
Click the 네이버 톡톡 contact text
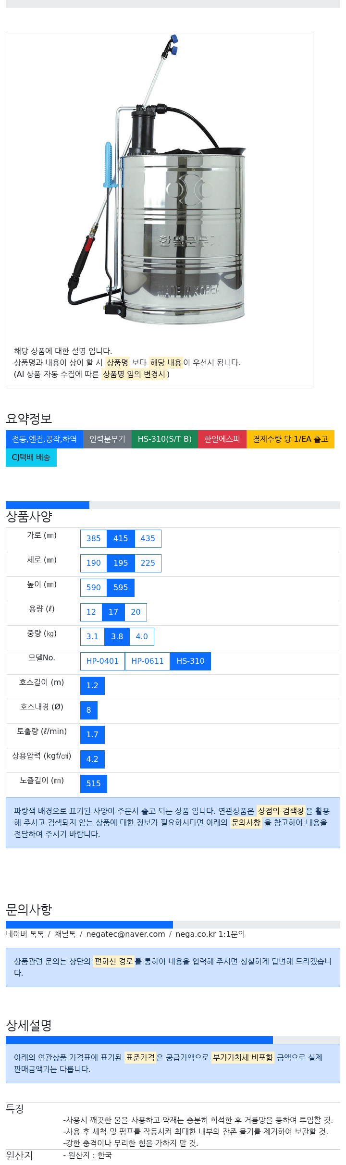tap(25, 933)
